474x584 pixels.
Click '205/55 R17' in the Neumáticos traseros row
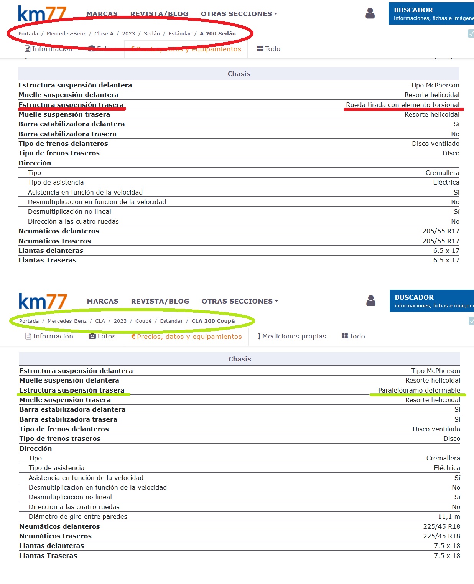tap(441, 241)
